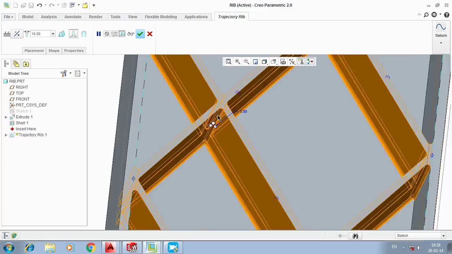
Task: Switch to the Model ribbon tab
Action: 28,17
